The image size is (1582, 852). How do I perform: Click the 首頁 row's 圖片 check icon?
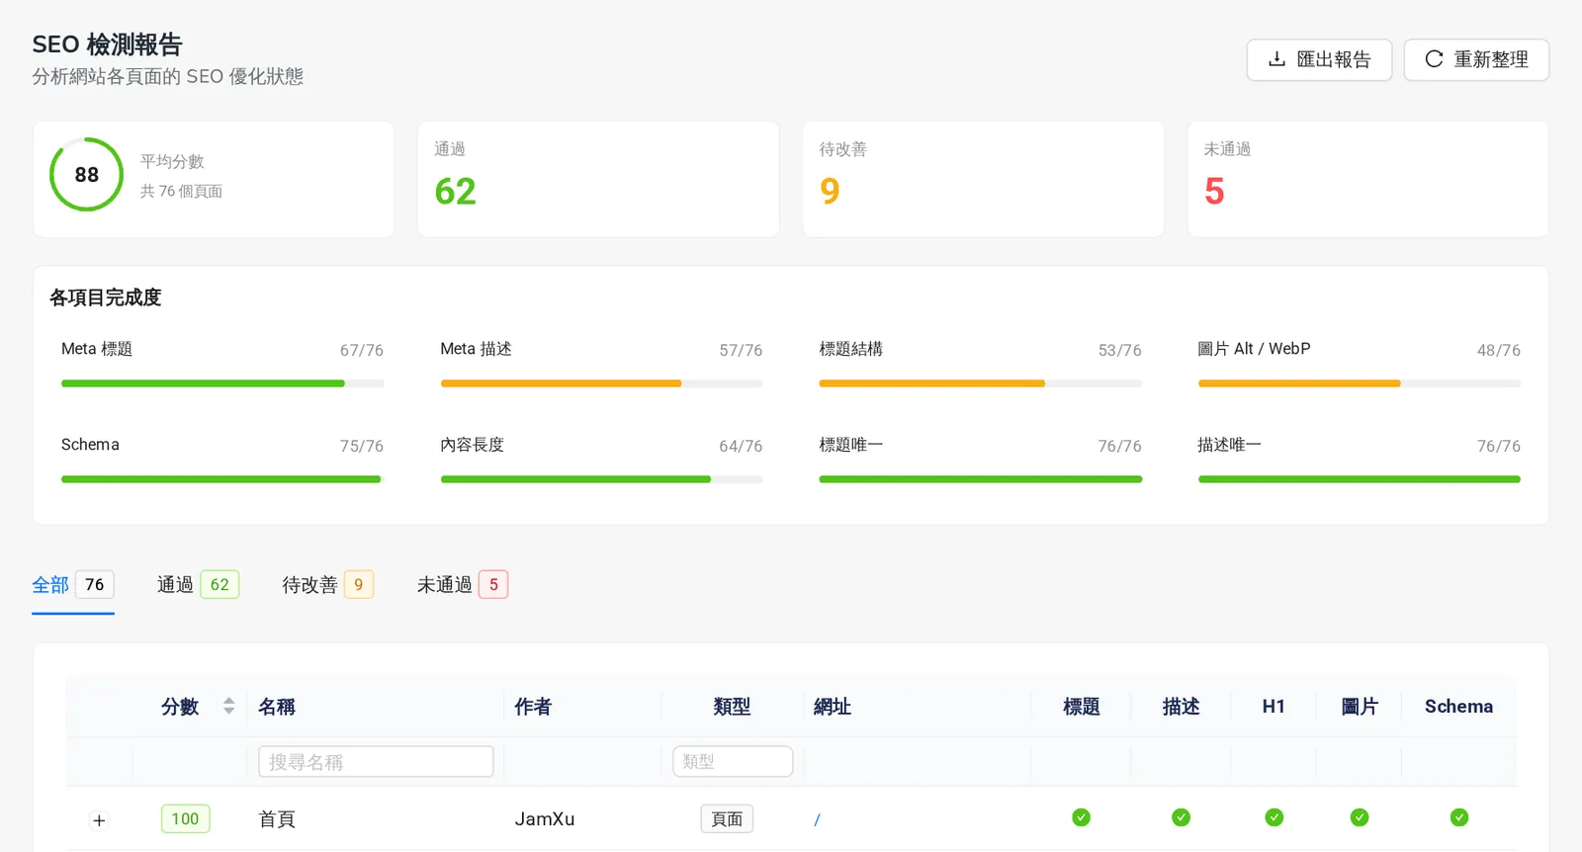1360,817
